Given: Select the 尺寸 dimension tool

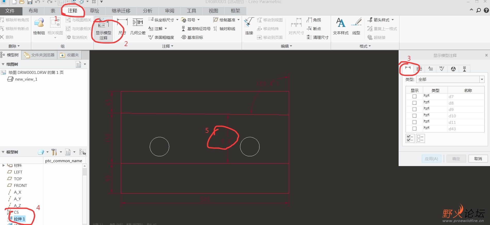Looking at the screenshot, I should tap(122, 26).
